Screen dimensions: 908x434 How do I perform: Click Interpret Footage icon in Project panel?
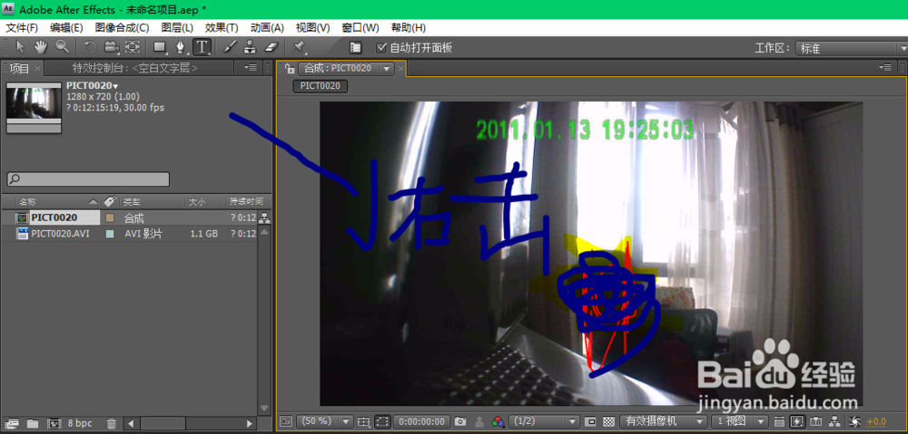(12, 424)
